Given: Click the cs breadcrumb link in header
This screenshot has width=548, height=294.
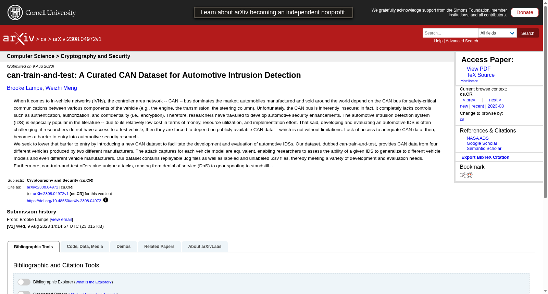Looking at the screenshot, I should [43, 39].
